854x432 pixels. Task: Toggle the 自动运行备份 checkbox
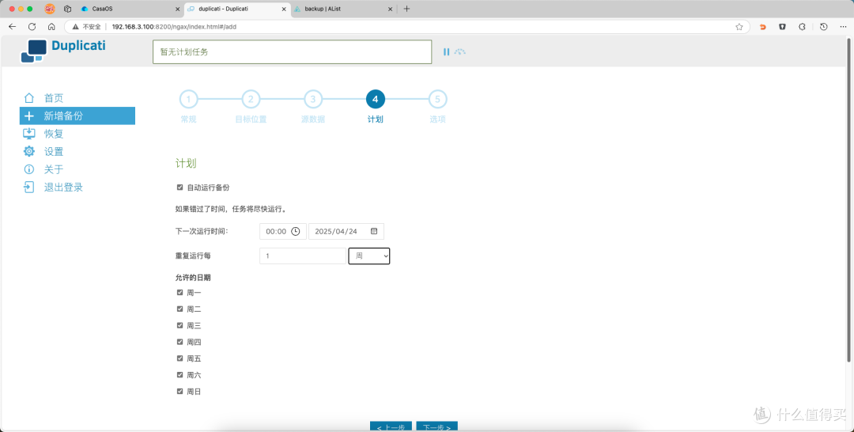(x=179, y=188)
